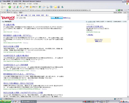Click the Yahoo! JAPAN logo
129x103 pixels.
[x=8, y=18]
